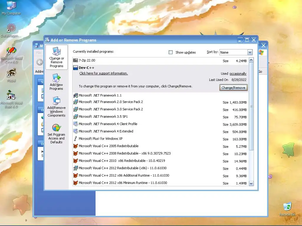Click the 3,609.00MB size value
This screenshot has height=226, width=302.
238,124
